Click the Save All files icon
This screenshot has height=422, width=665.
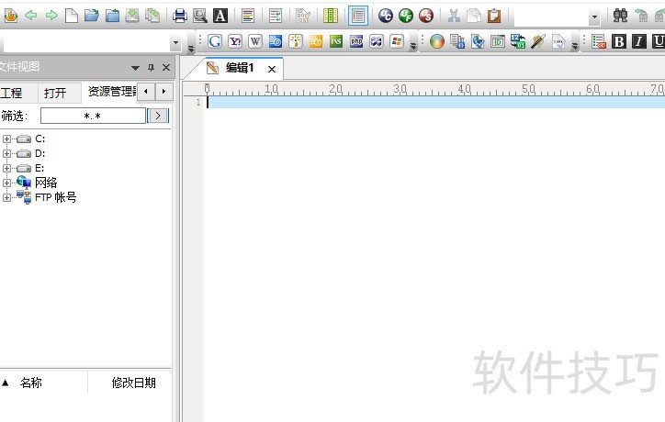(x=152, y=17)
